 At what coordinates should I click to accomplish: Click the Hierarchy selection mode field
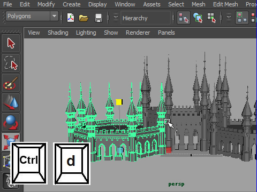pyautogui.click(x=146, y=18)
